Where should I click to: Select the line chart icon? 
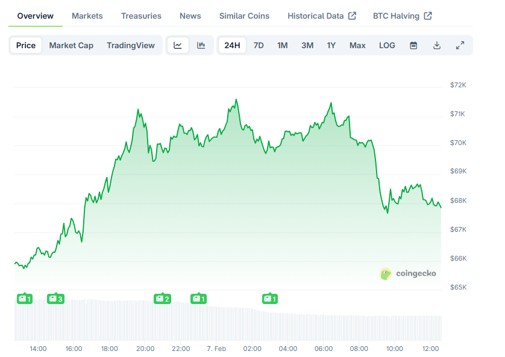pyautogui.click(x=178, y=45)
